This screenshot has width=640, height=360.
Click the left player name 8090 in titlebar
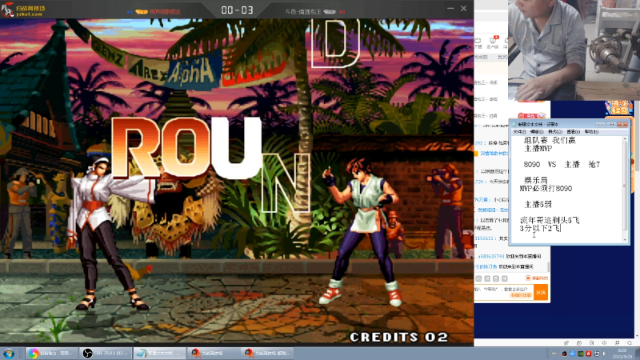click(165, 12)
